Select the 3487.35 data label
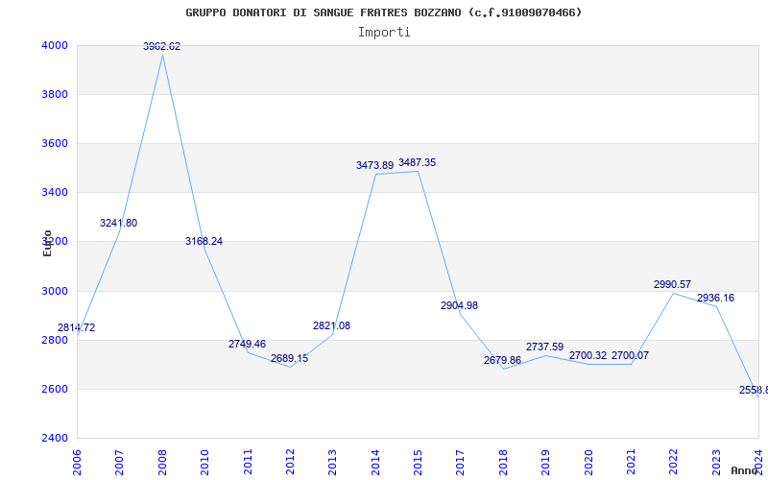The height and width of the screenshot is (480, 768). click(x=417, y=162)
